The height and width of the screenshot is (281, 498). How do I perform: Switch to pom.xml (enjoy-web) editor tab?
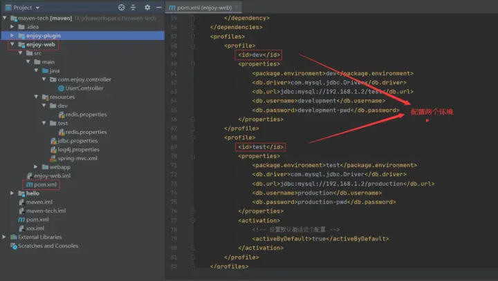[204, 8]
